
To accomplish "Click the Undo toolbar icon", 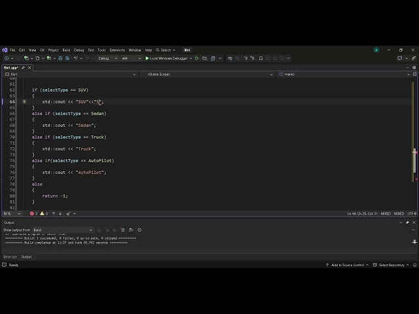I will tap(76, 58).
